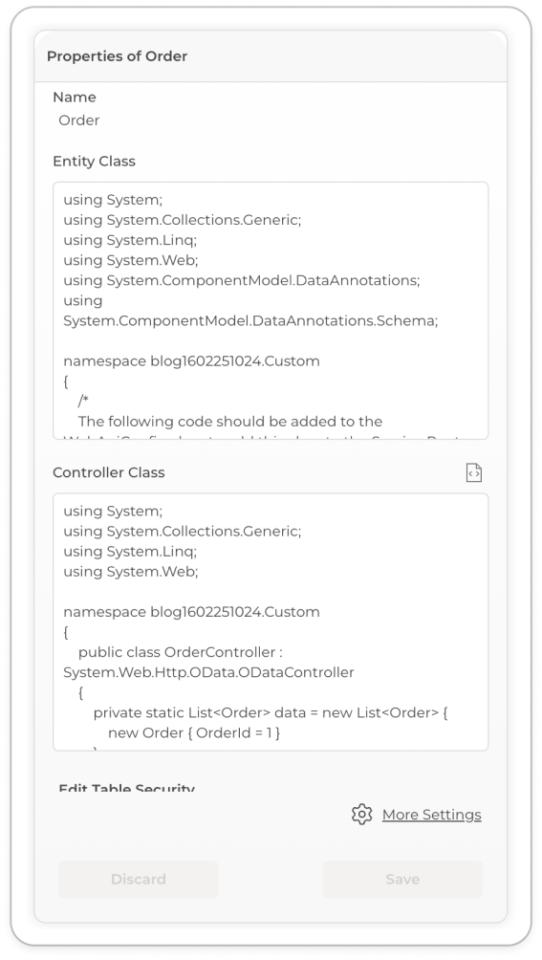Click the 'private static List<Order> data' line

(271, 713)
